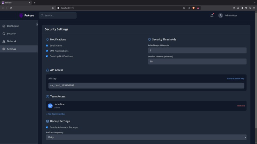This screenshot has width=257, height=144.
Task: Click the Settings gear icon in sidebar
Action: click(4, 49)
